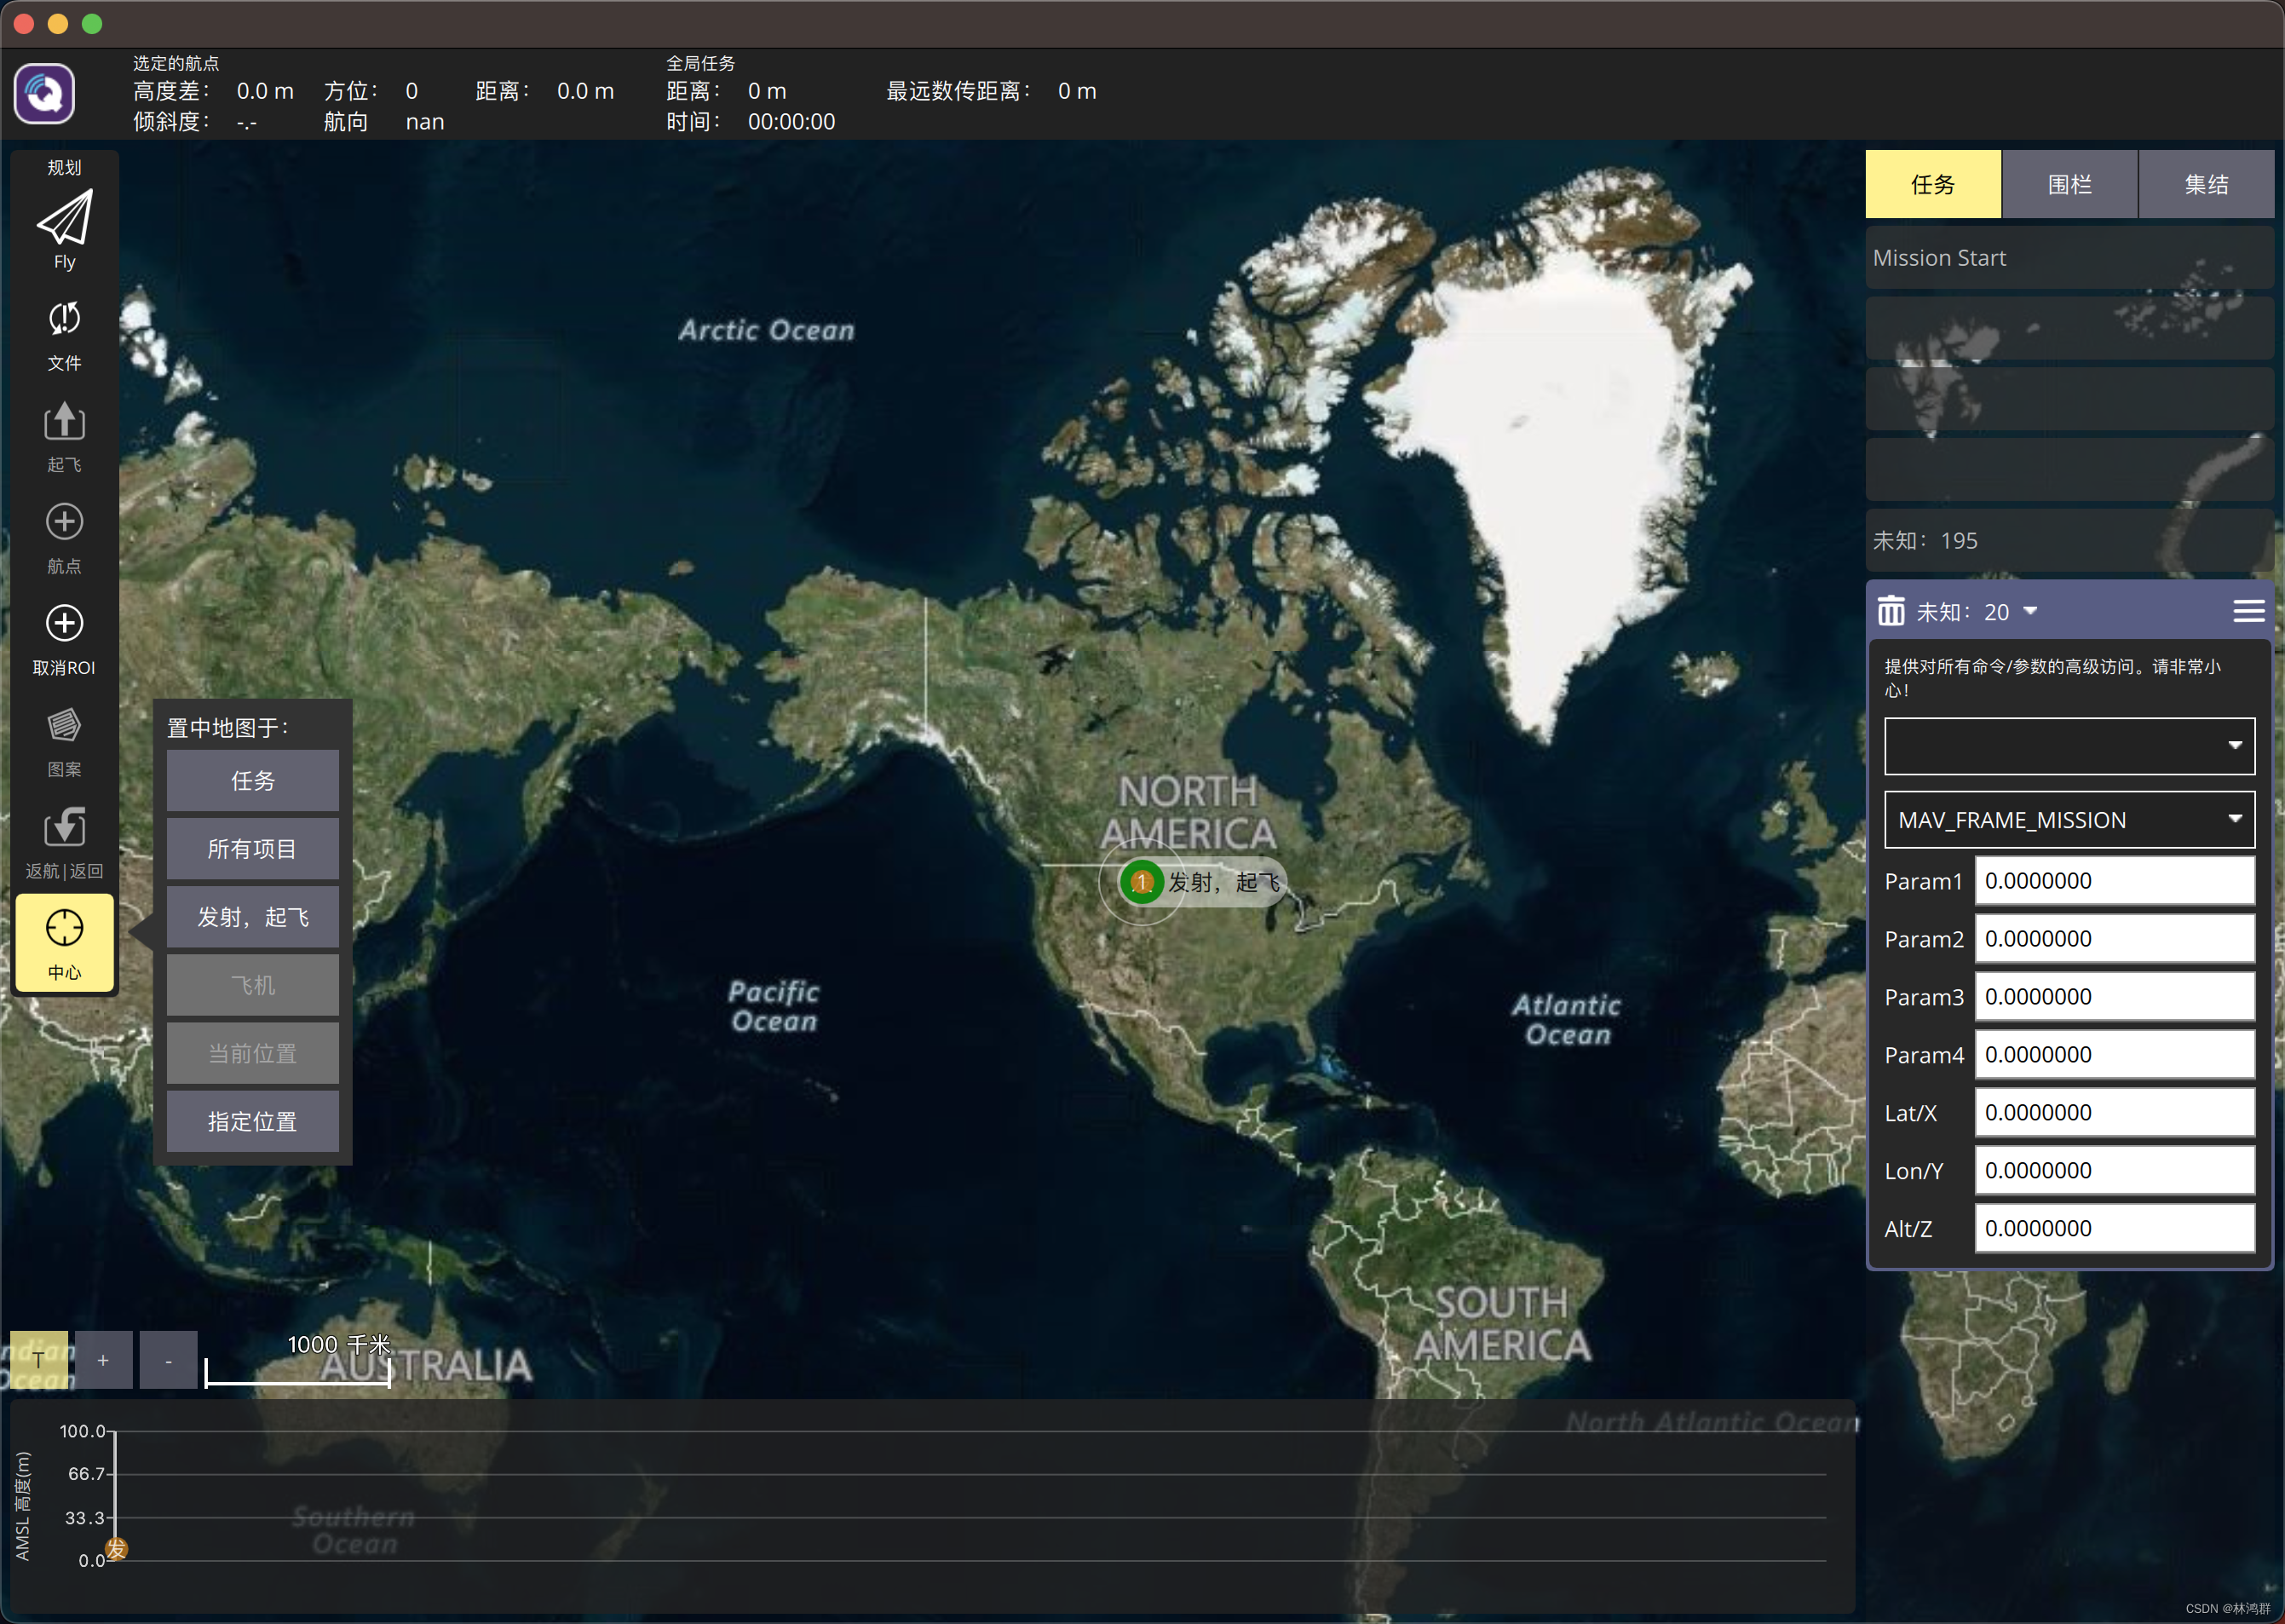2285x1624 pixels.
Task: Open the QGroundControl application logo menu
Action: click(x=44, y=94)
